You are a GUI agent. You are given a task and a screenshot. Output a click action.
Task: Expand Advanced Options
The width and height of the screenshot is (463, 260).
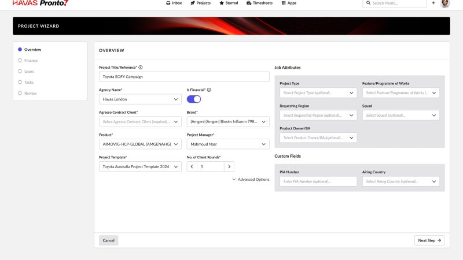pyautogui.click(x=251, y=180)
